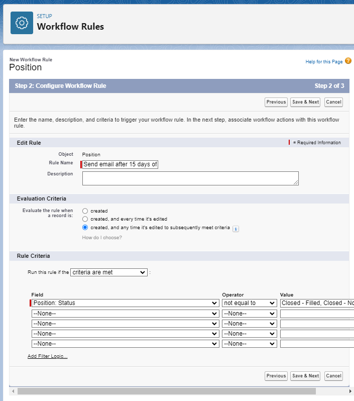
Task: Expand the second row Field dropdown
Action: click(x=125, y=314)
